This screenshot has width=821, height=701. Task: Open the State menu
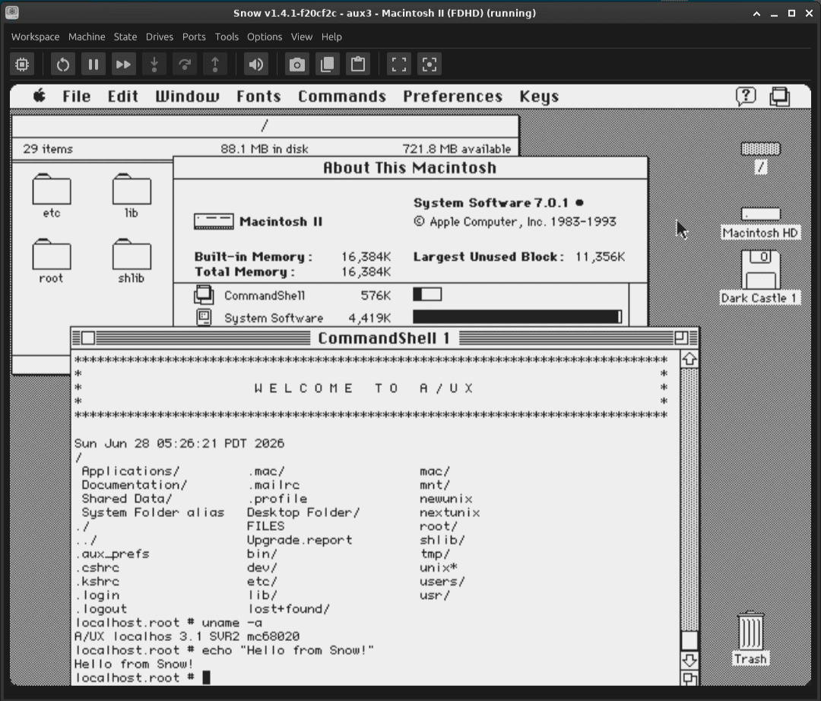[x=125, y=36]
